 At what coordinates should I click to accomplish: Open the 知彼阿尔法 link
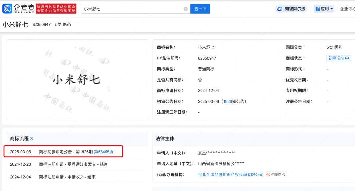pos(295,9)
